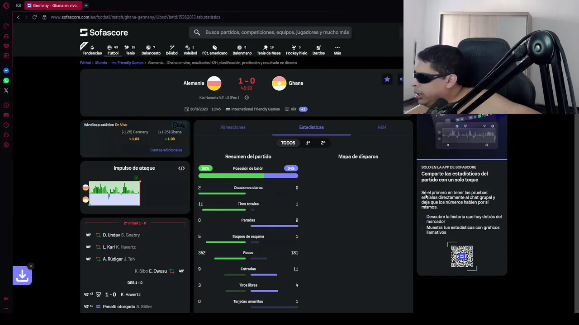
Task: Click the 1.98 Ghana handicap odds
Action: 170,139
